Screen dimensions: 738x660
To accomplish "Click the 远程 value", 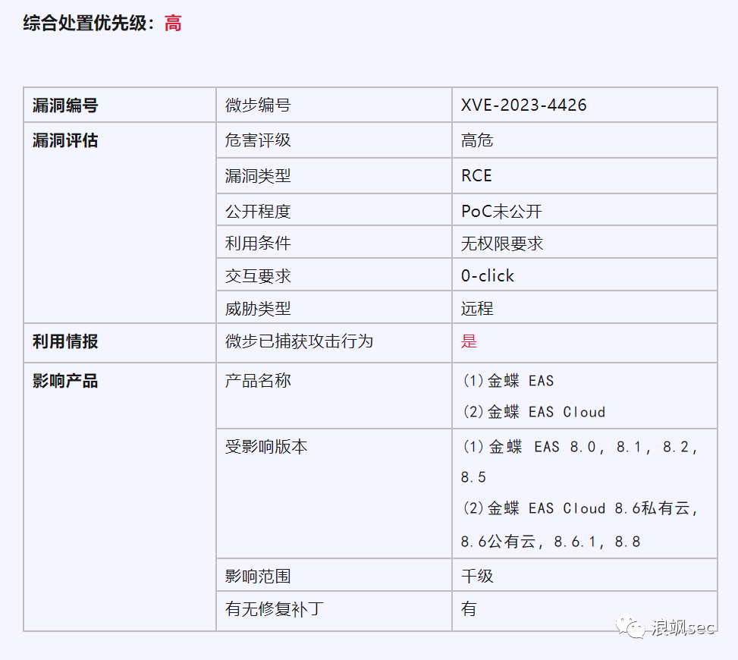I will pos(477,309).
